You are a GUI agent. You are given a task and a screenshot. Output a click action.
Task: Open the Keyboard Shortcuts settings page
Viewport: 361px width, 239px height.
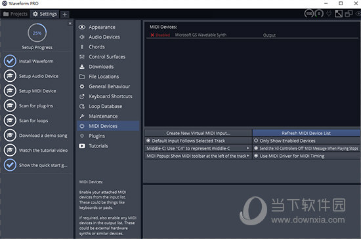pyautogui.click(x=108, y=96)
